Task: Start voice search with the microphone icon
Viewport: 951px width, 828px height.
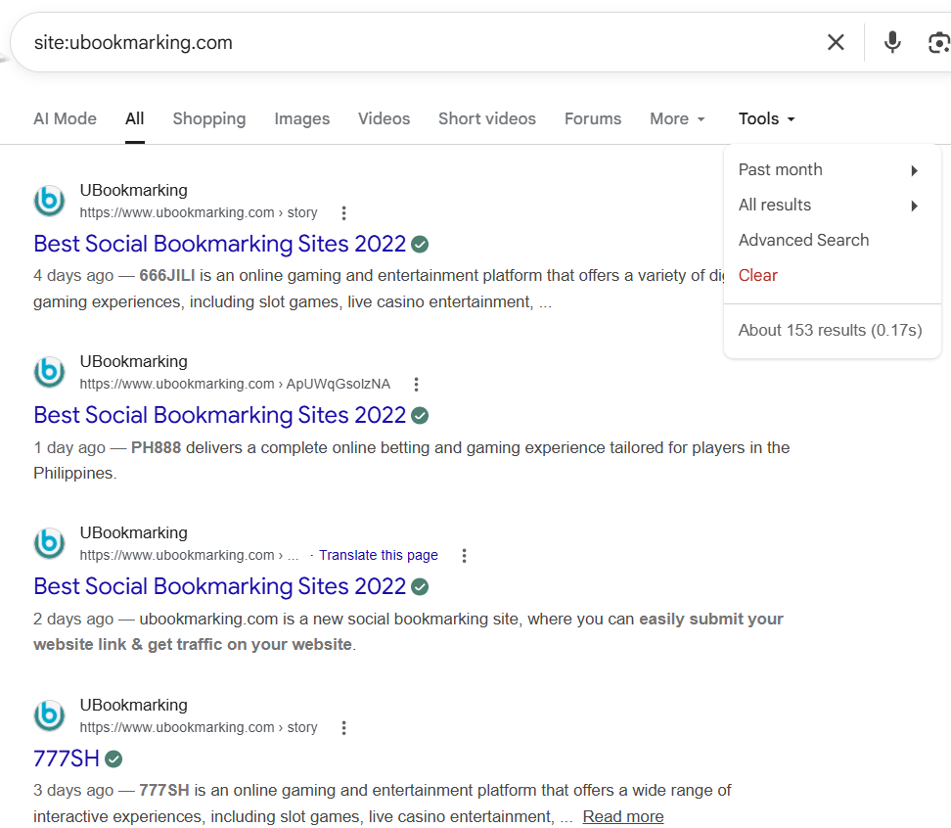Action: (x=892, y=42)
